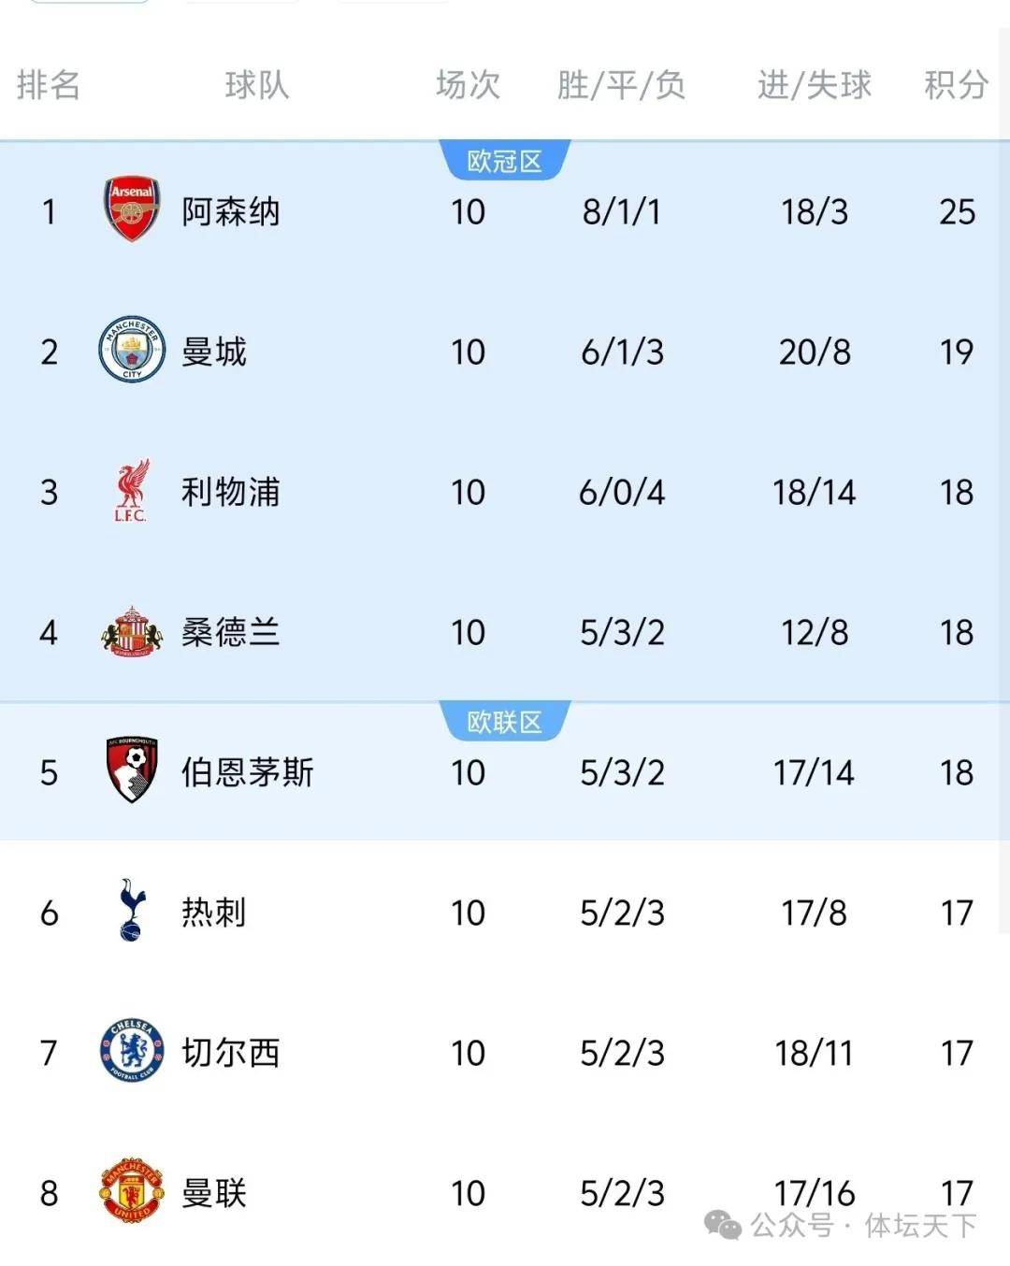Open the 阿森纳 team name
Image resolution: width=1010 pixels, height=1266 pixels.
[x=230, y=211]
